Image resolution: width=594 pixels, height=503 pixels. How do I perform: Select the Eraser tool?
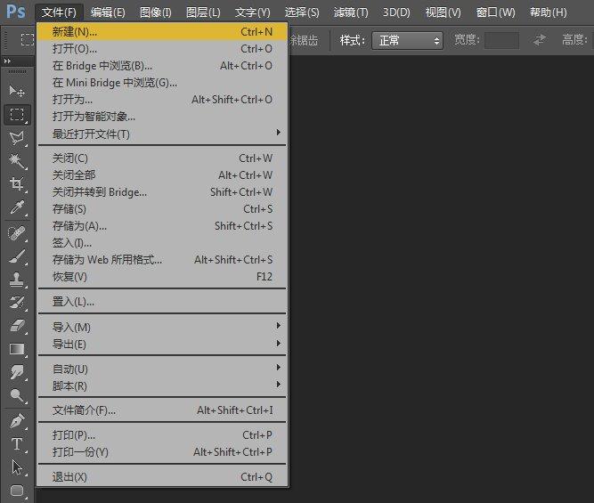click(x=17, y=326)
